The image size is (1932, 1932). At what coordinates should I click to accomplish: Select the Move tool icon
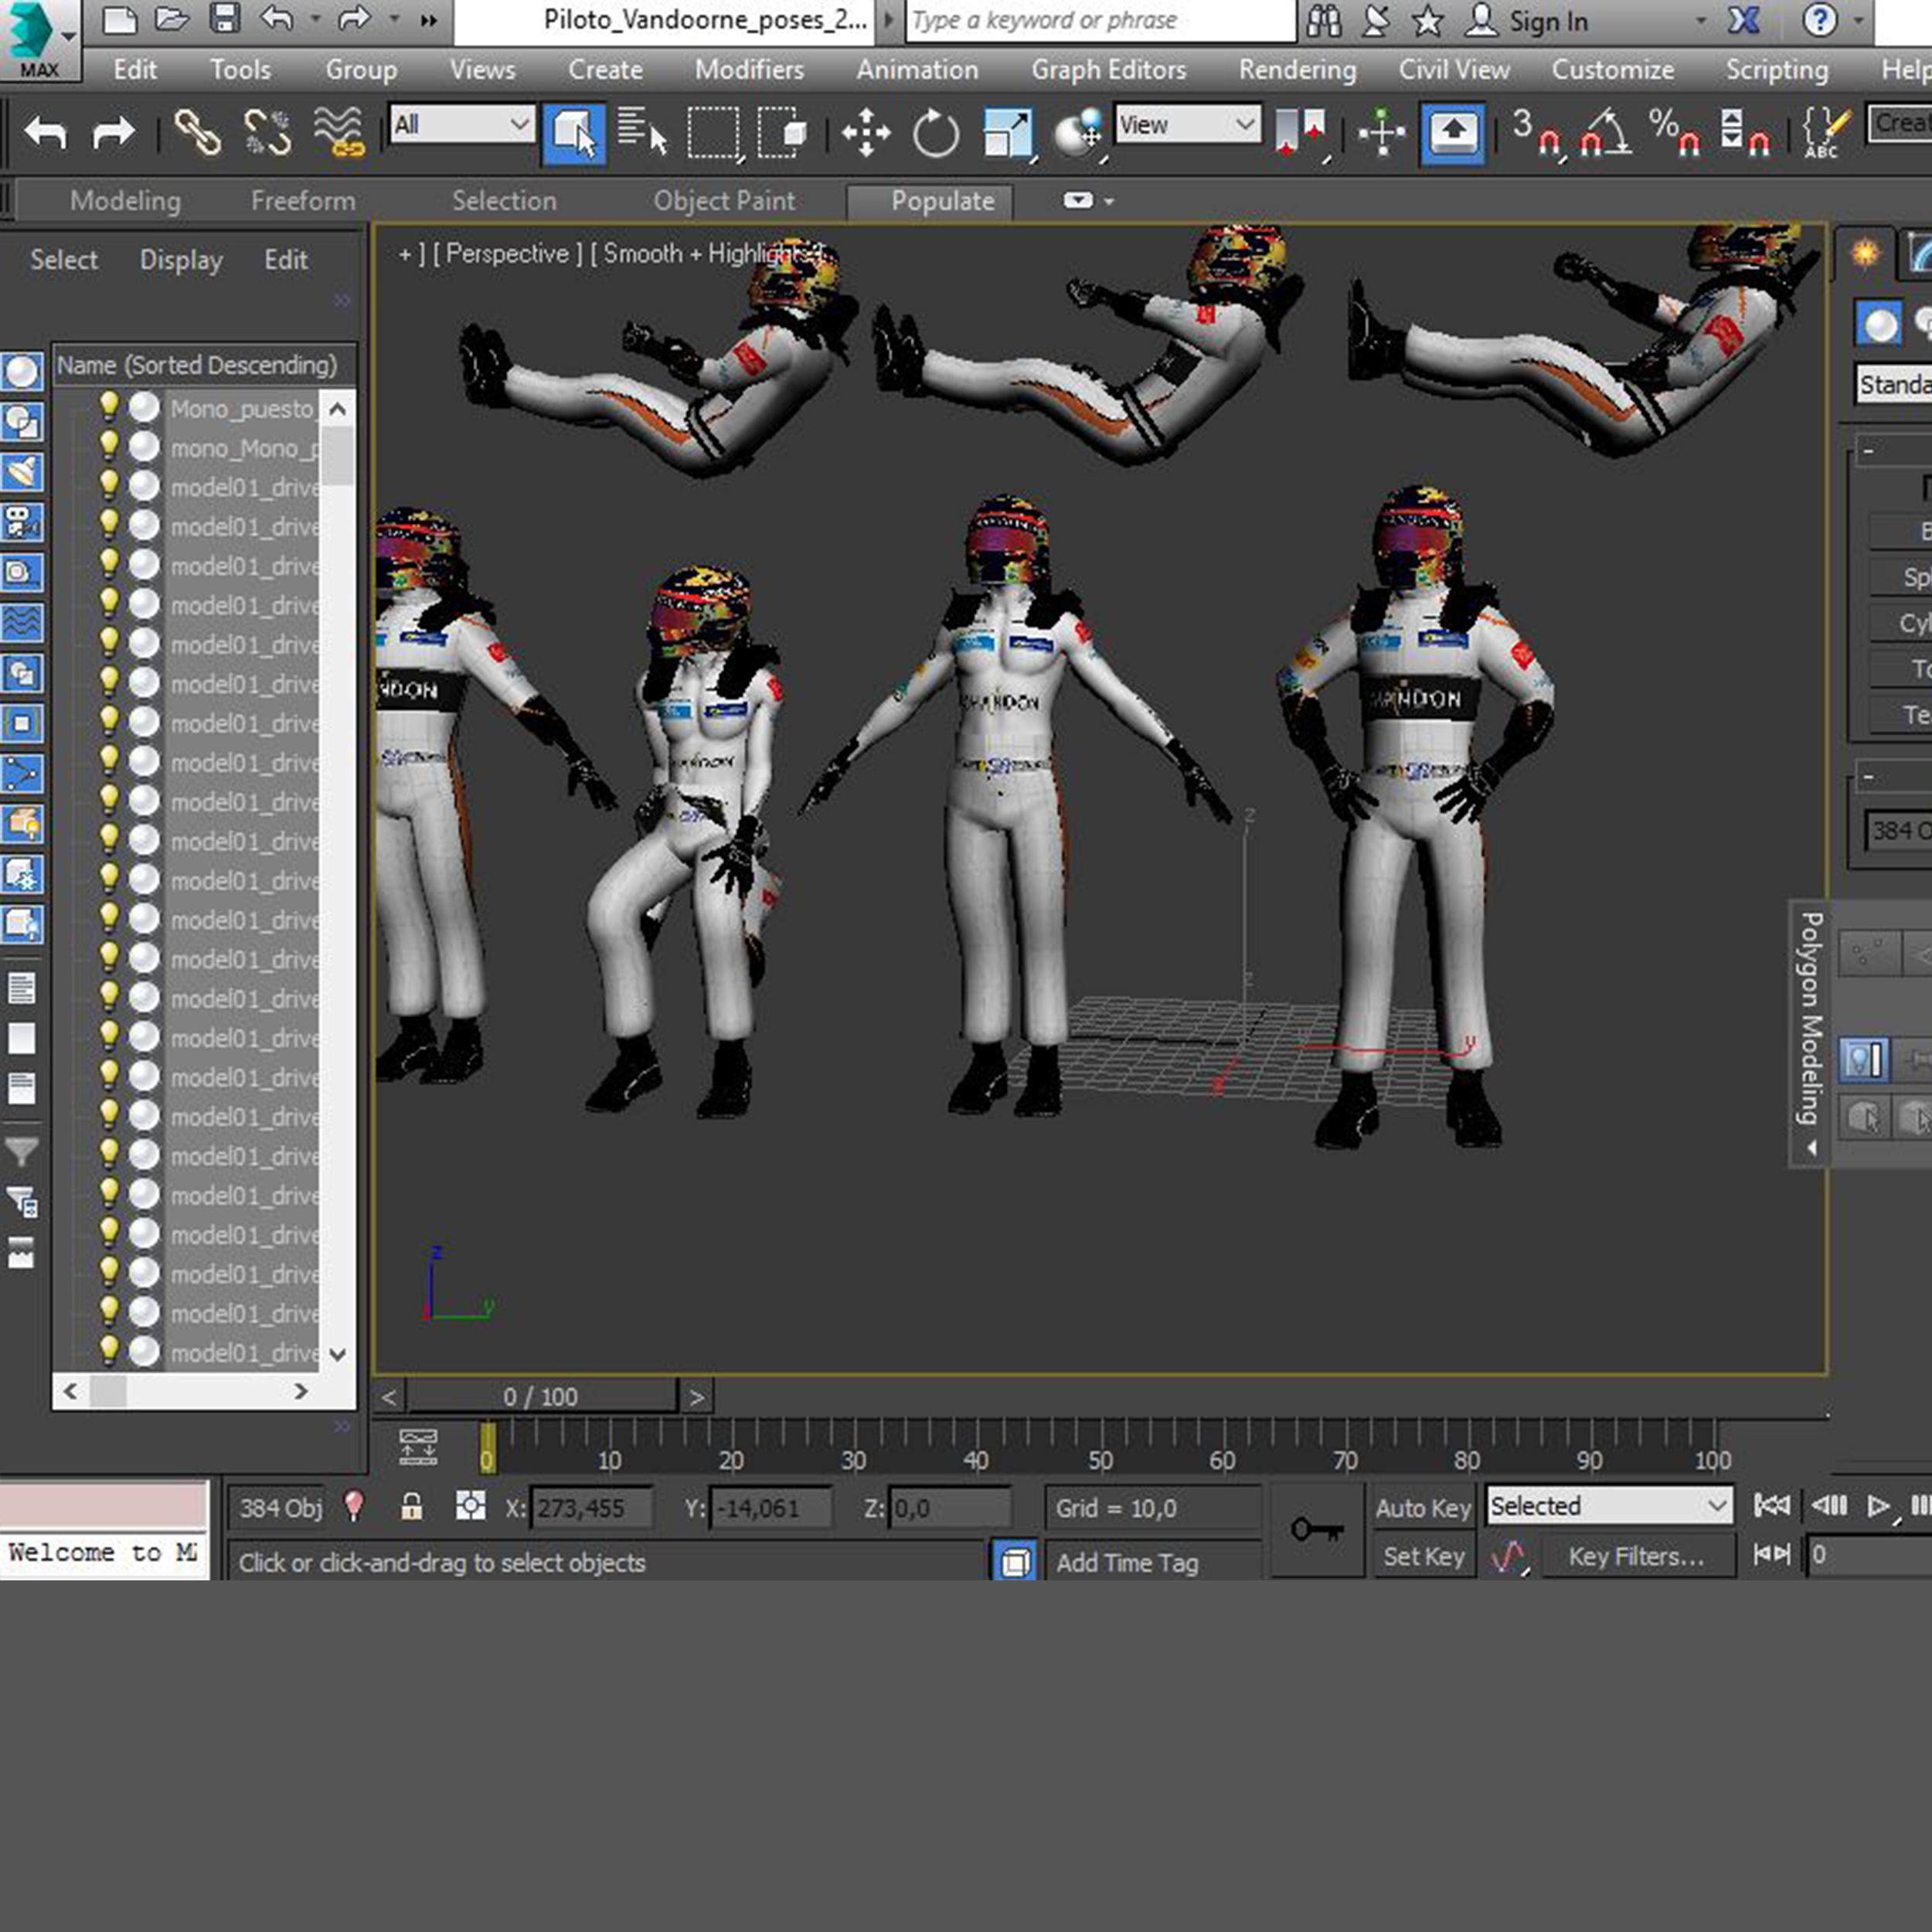point(865,132)
